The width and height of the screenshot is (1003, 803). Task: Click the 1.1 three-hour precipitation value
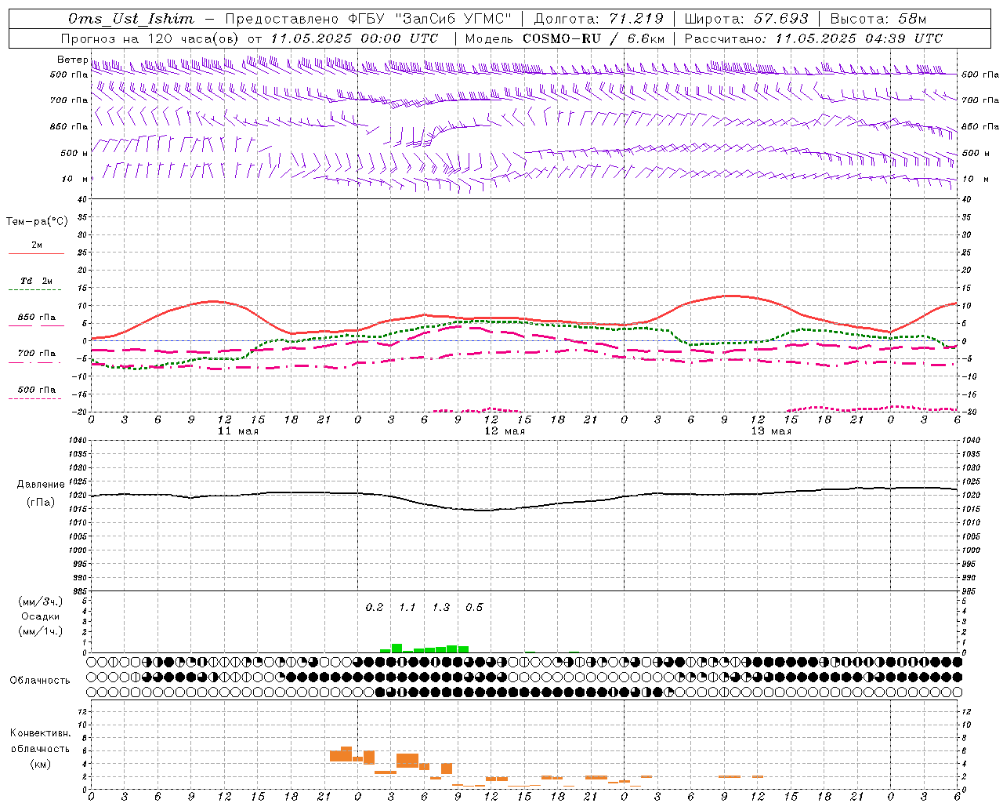tap(407, 608)
